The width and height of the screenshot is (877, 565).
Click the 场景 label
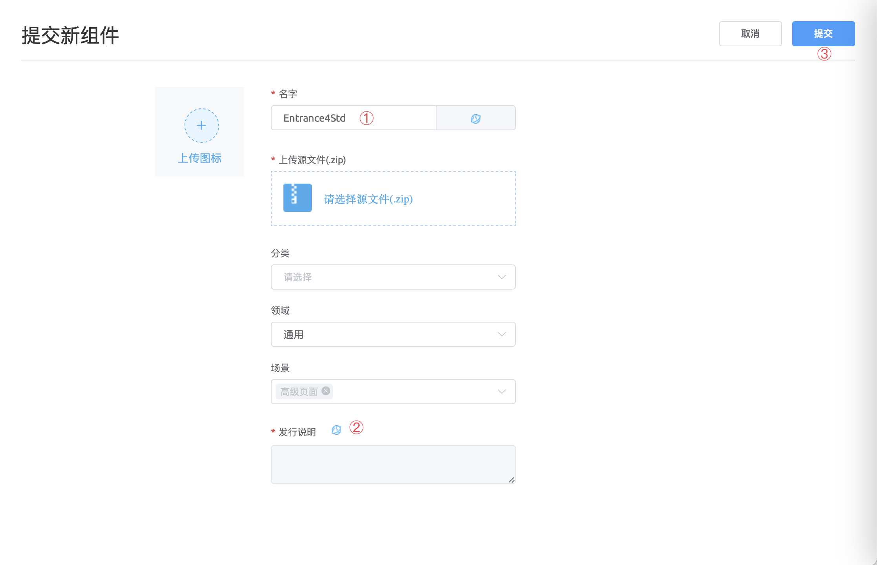tap(280, 368)
